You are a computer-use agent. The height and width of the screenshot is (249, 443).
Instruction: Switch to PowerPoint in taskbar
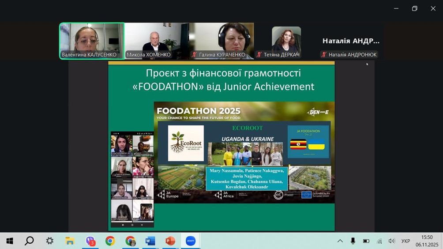(170, 241)
